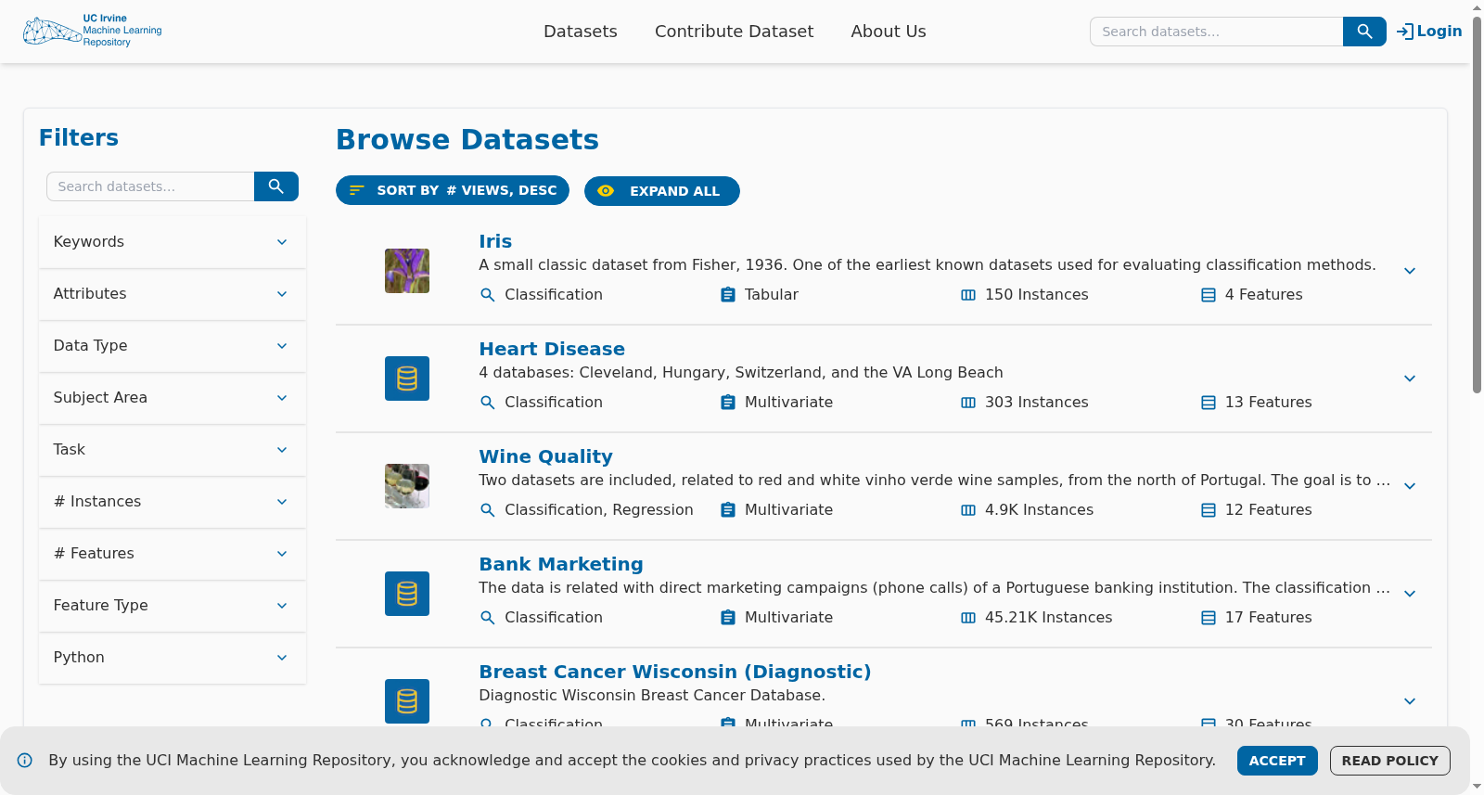Click the header search magnifier button
The image size is (1484, 795).
(1364, 32)
